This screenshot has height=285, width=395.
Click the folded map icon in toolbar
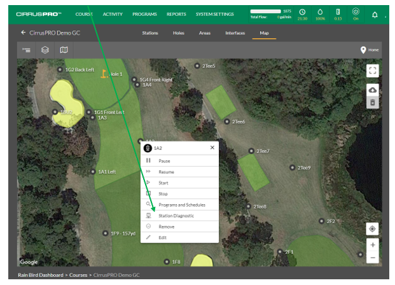tap(64, 50)
